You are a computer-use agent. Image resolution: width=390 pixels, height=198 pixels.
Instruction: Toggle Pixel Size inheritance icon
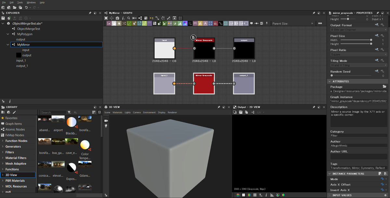click(x=377, y=36)
